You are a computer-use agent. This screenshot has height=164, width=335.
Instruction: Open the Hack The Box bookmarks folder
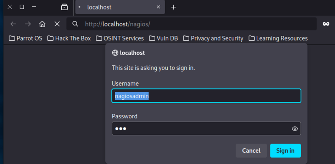pyautogui.click(x=69, y=38)
